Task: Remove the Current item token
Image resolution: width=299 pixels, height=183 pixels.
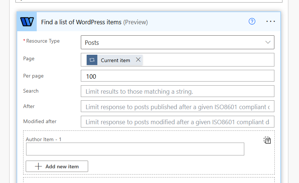Action: point(138,60)
